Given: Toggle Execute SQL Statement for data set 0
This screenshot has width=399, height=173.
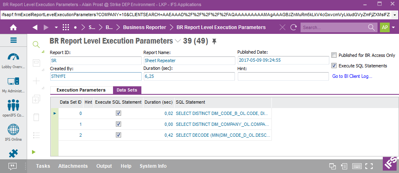Looking at the screenshot, I should coord(118,113).
